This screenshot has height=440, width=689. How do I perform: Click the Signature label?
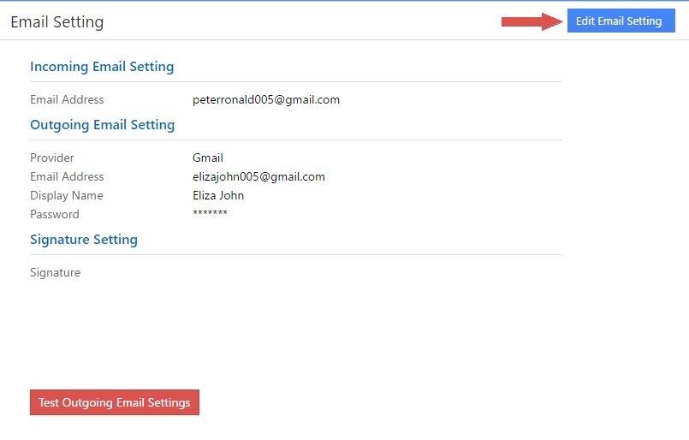tap(56, 273)
